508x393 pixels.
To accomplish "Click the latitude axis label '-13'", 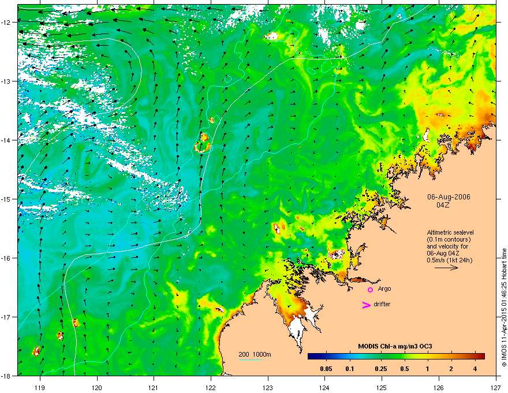I will point(6,81).
